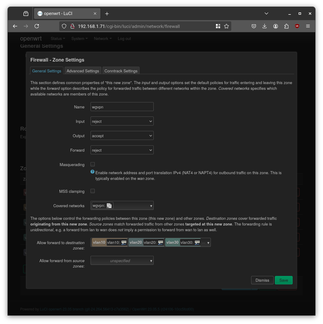The width and height of the screenshot is (323, 324).
Task: Open the Masquerading help question mark icon
Action: (92, 171)
